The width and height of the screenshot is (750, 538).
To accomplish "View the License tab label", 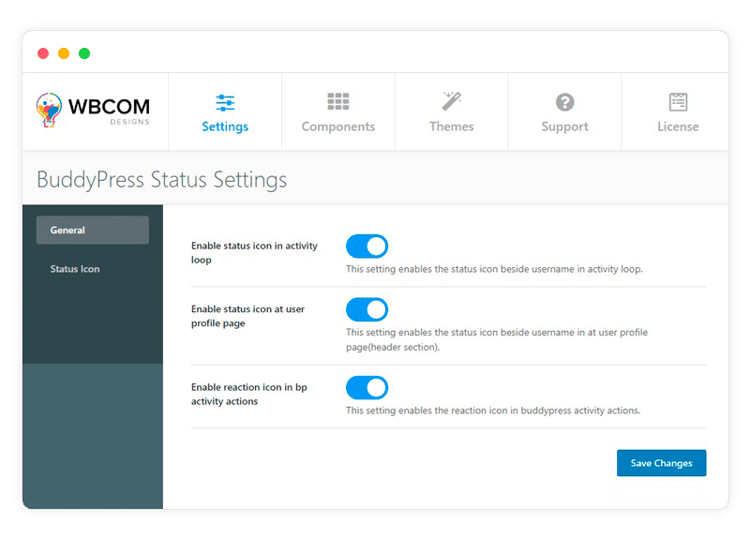I will [678, 127].
